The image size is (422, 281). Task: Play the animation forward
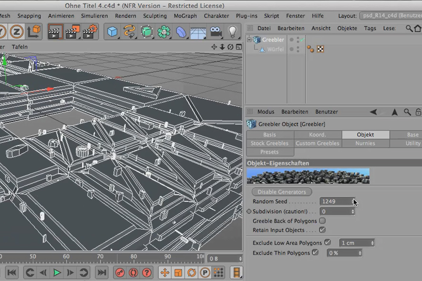tap(57, 272)
